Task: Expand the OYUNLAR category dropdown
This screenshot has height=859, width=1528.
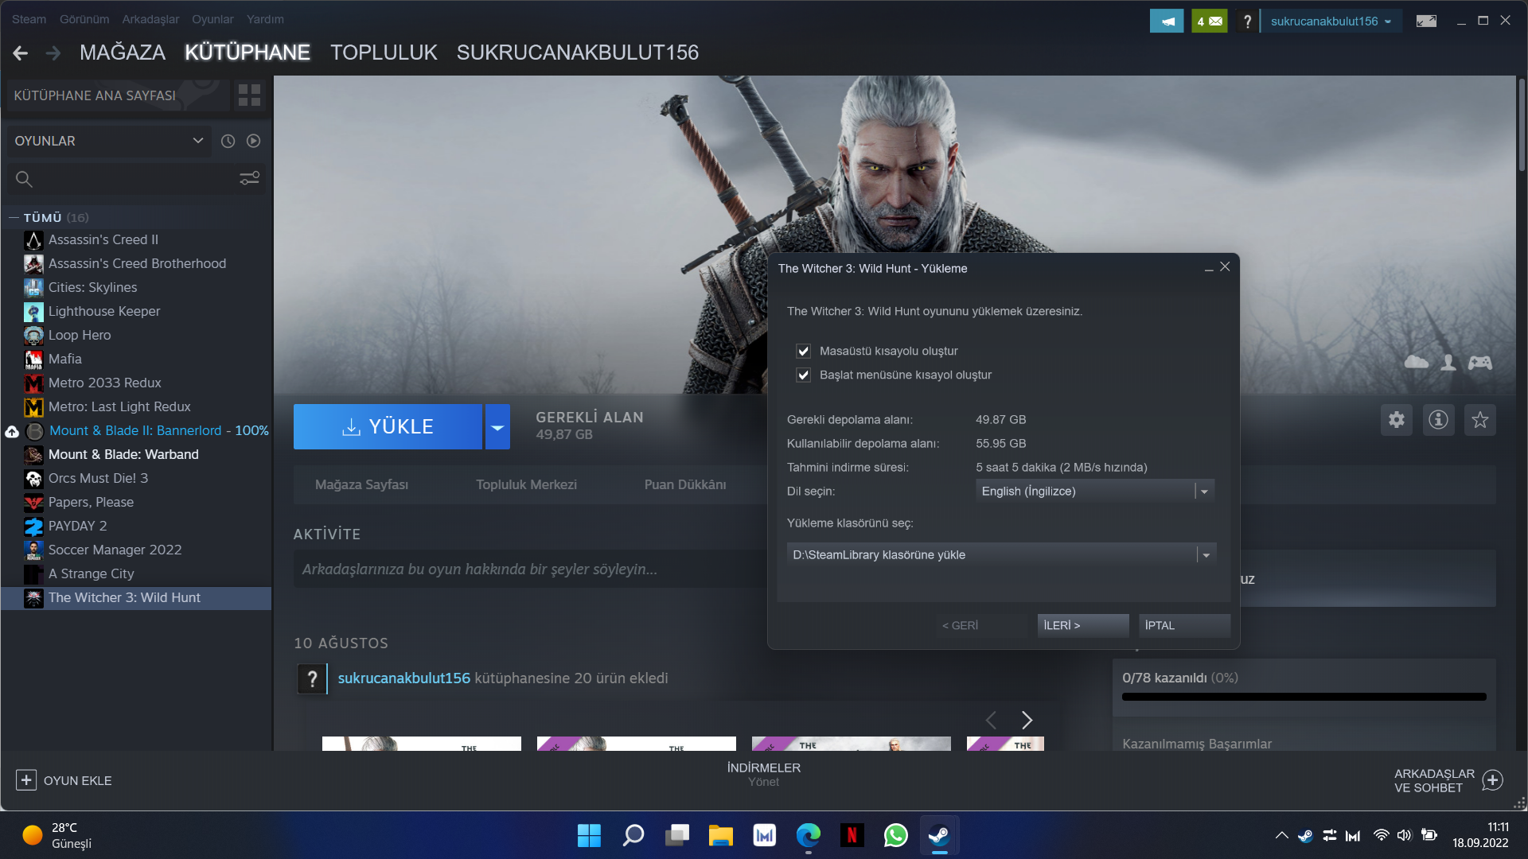Action: [197, 141]
